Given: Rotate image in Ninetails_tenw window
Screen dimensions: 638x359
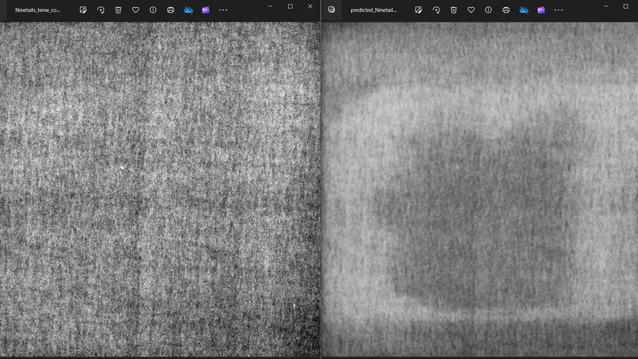Looking at the screenshot, I should point(101,10).
